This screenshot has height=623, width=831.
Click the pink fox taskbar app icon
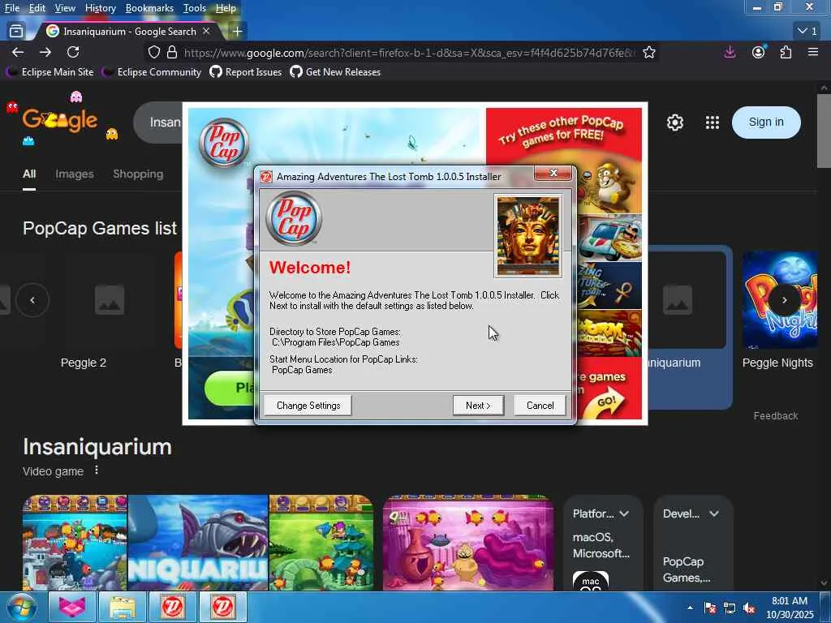click(72, 608)
